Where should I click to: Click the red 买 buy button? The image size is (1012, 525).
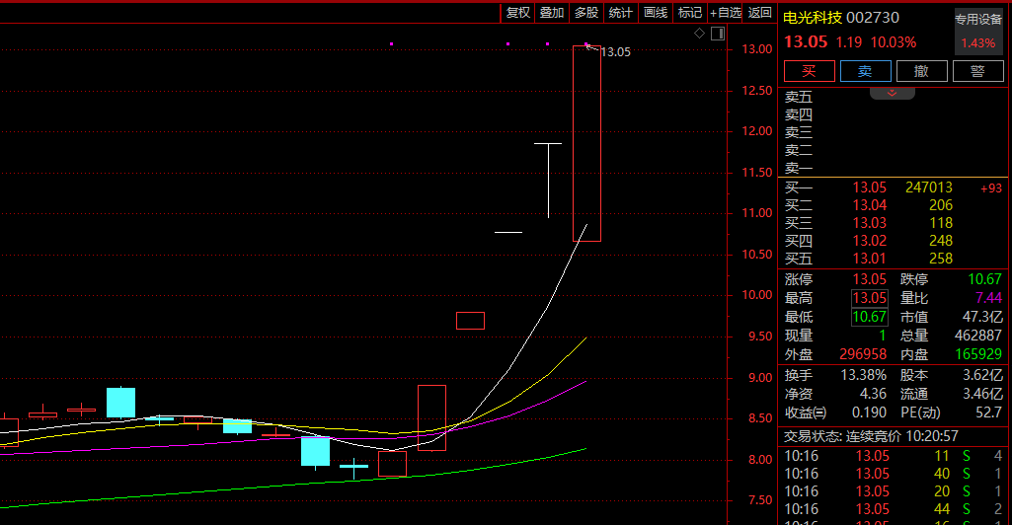(809, 71)
